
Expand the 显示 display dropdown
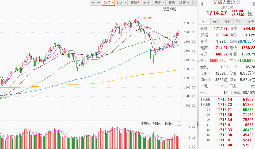(159, 3)
